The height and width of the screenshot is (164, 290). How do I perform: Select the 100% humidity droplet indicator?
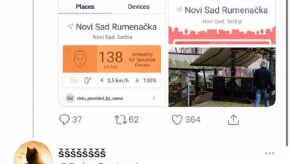pyautogui.click(x=147, y=80)
